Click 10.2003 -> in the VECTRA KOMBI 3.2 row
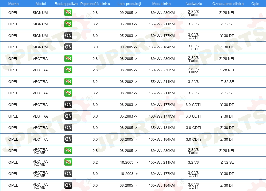 pos(129,162)
